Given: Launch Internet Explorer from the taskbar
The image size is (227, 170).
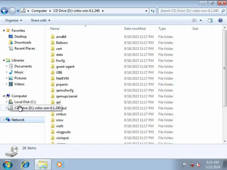Looking at the screenshot, I should point(26,165).
